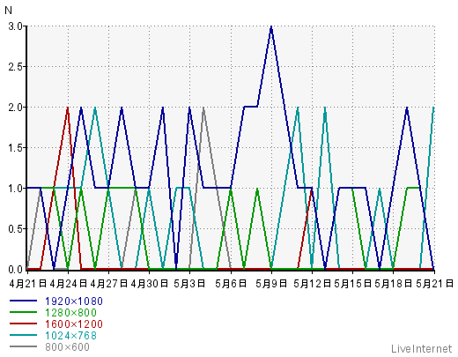The image size is (458, 357).
Task: Click the 4月30日 x-axis date label
Action: [x=149, y=284]
